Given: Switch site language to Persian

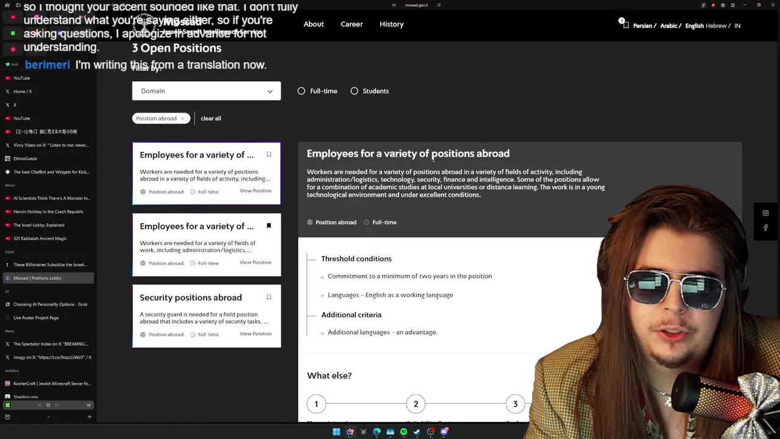Looking at the screenshot, I should (x=642, y=26).
